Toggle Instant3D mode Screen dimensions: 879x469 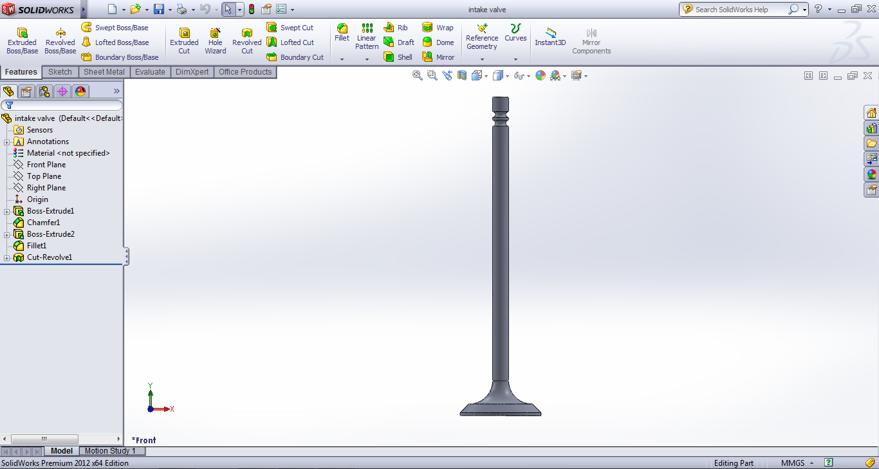coord(550,37)
